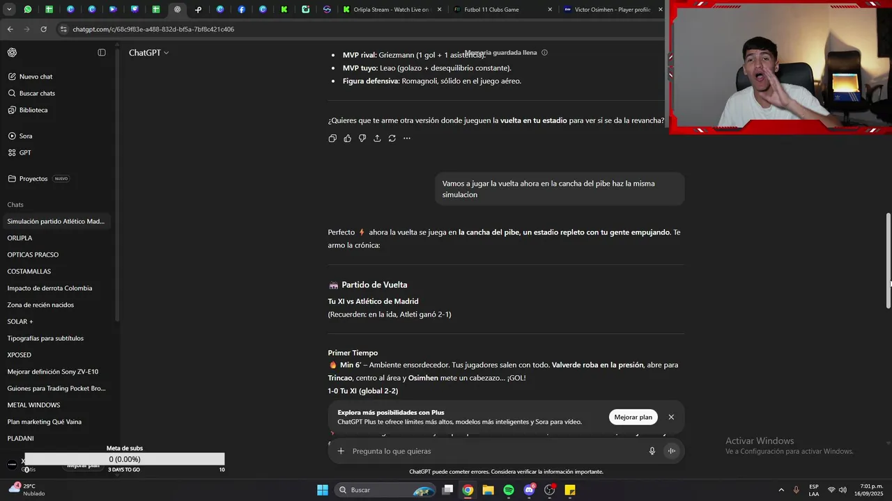Click the microphone dictation icon
The height and width of the screenshot is (501, 892).
[x=652, y=451]
